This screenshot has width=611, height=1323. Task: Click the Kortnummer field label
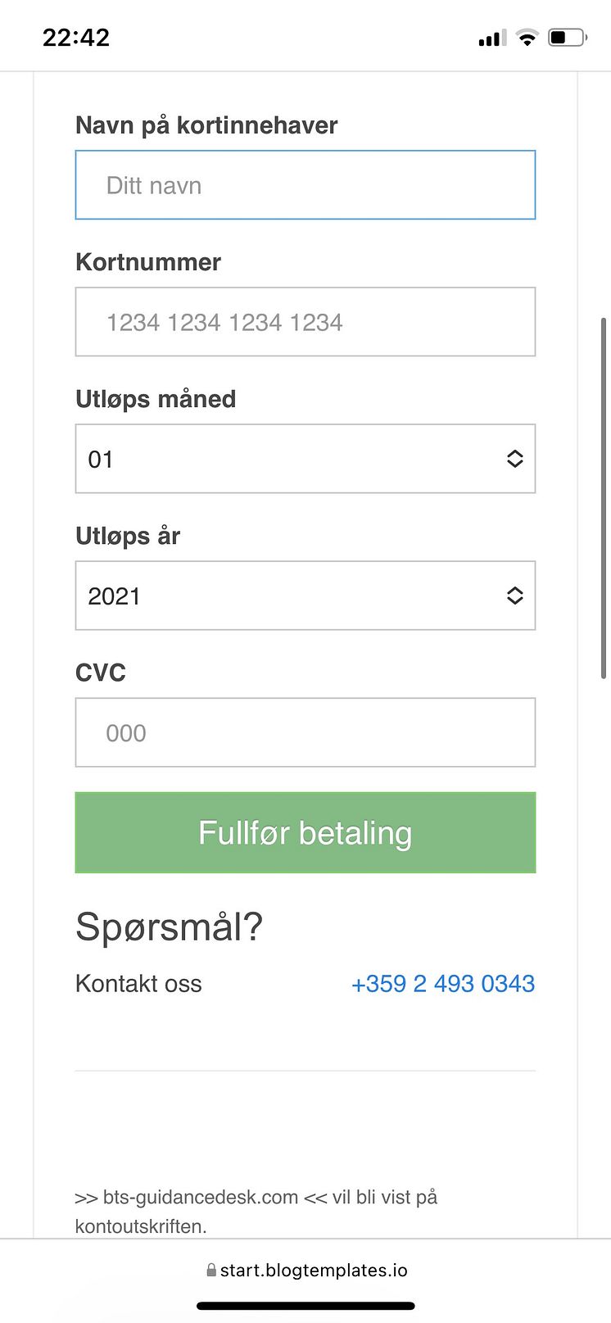148,262
